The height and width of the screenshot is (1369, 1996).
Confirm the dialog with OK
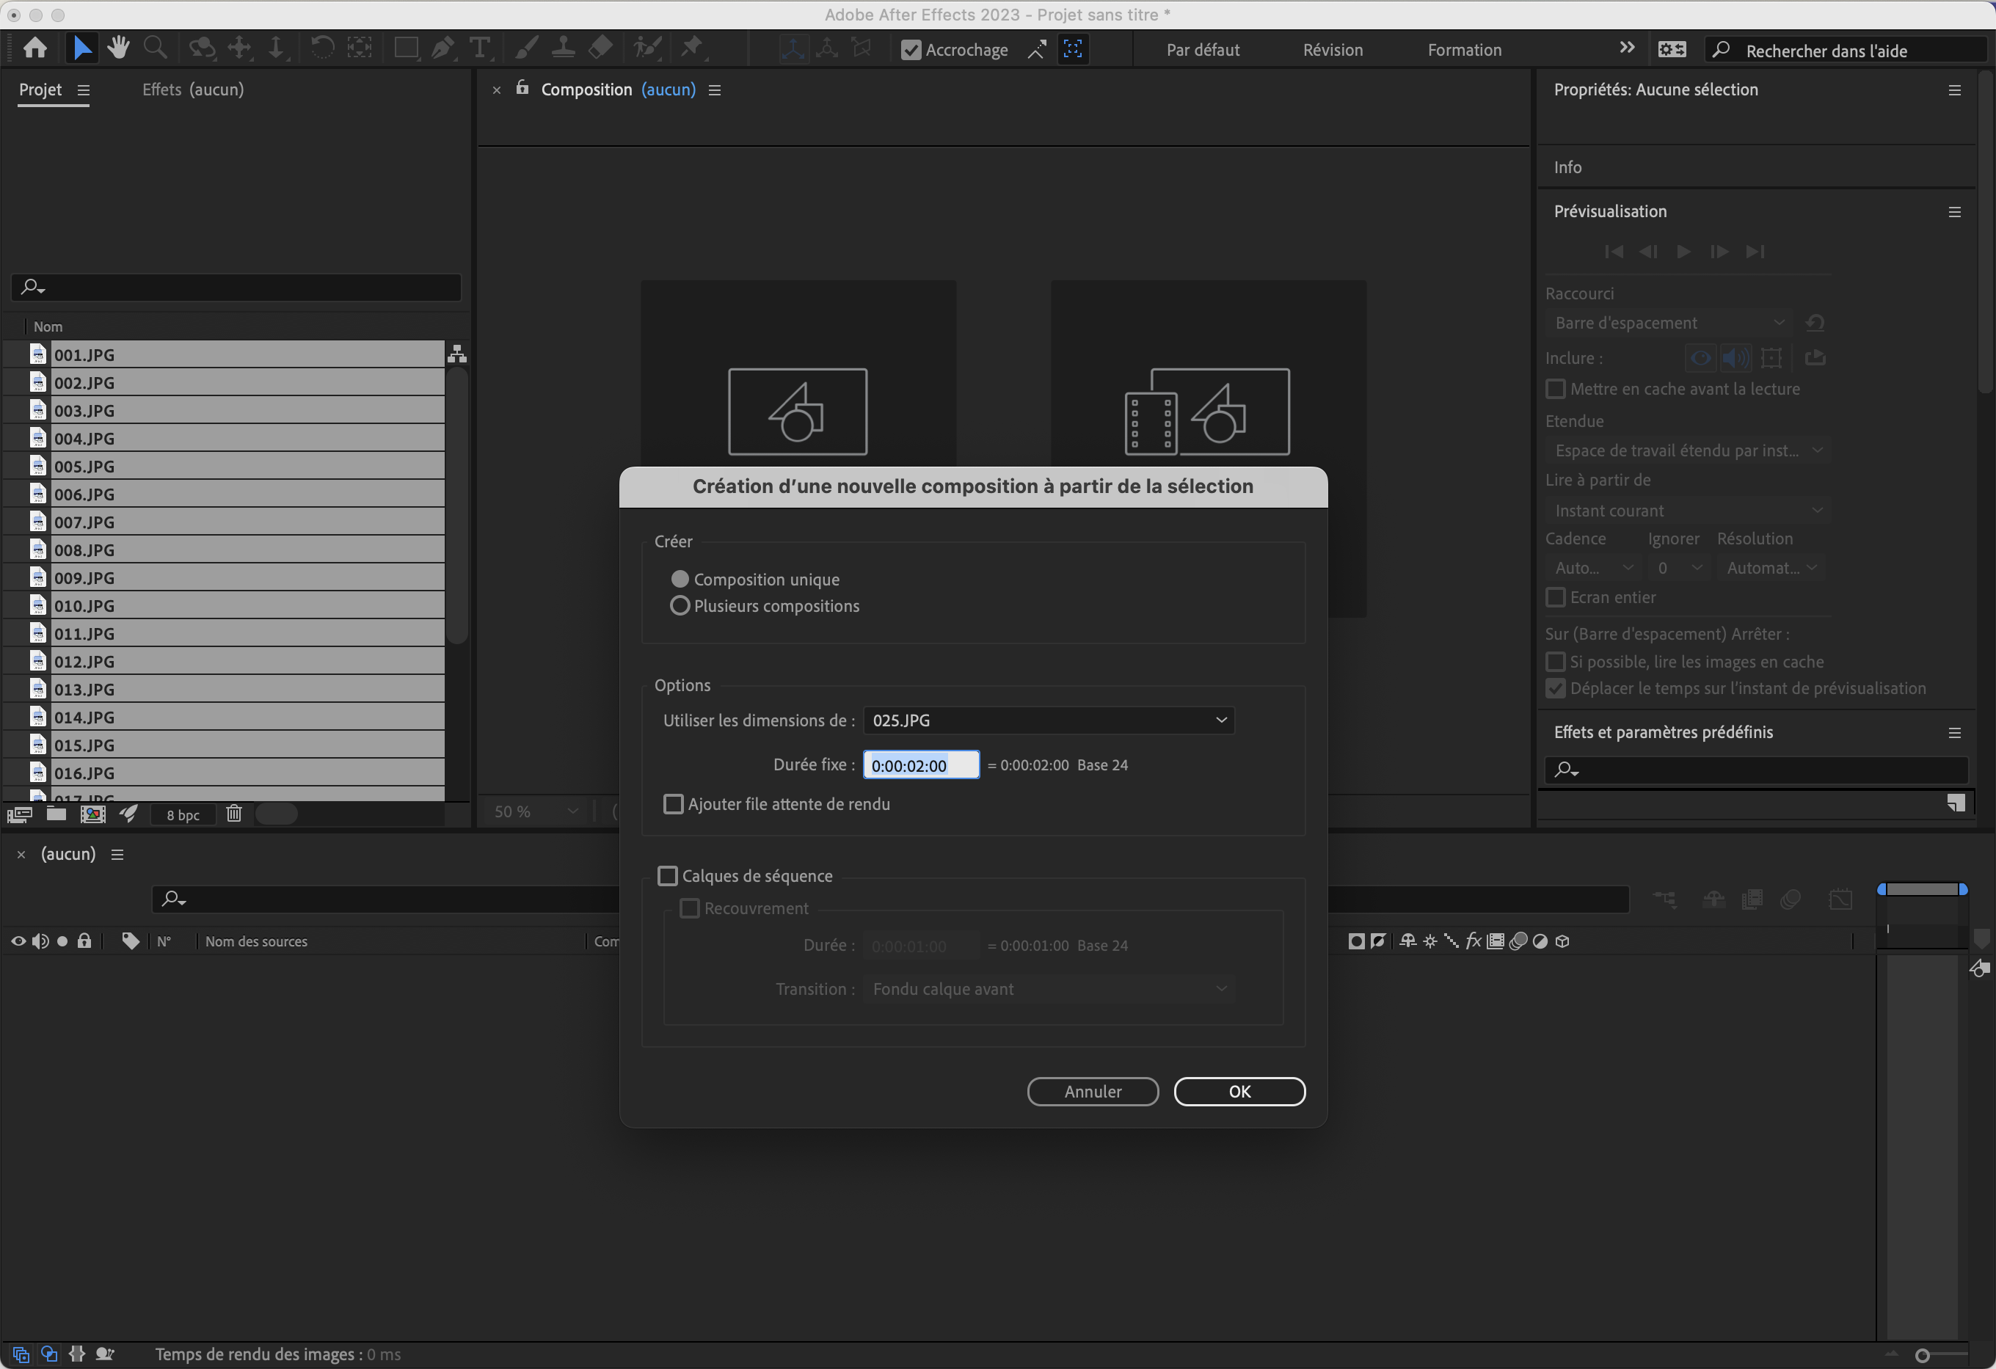click(x=1239, y=1091)
